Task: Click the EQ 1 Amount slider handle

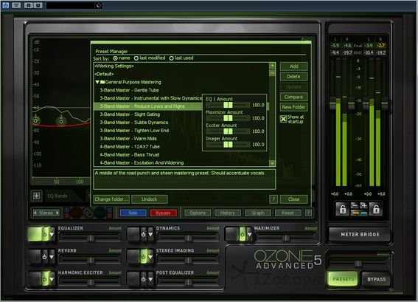Action: [x=228, y=105]
